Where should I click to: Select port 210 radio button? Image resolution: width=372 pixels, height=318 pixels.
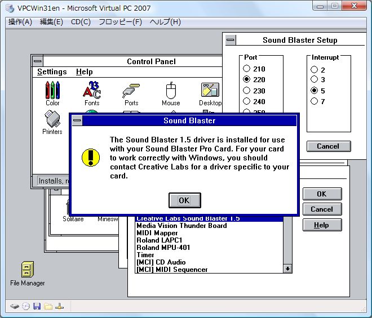pyautogui.click(x=246, y=69)
